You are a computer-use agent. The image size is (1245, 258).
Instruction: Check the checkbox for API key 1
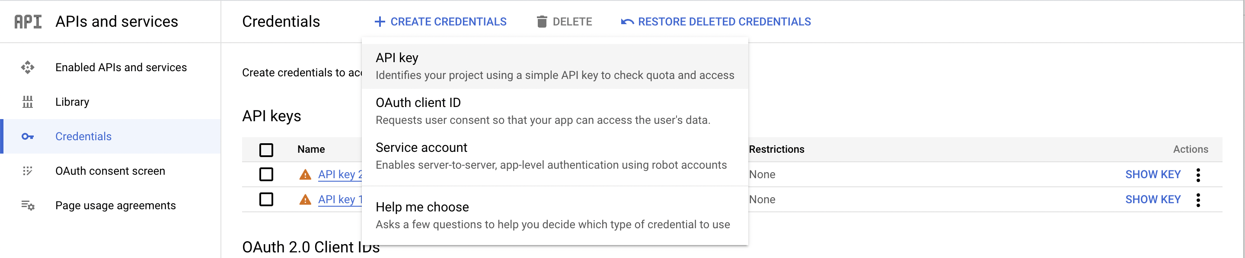(x=267, y=199)
